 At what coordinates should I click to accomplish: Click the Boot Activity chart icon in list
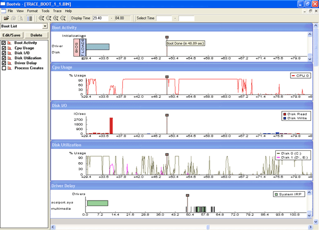(x=9, y=43)
